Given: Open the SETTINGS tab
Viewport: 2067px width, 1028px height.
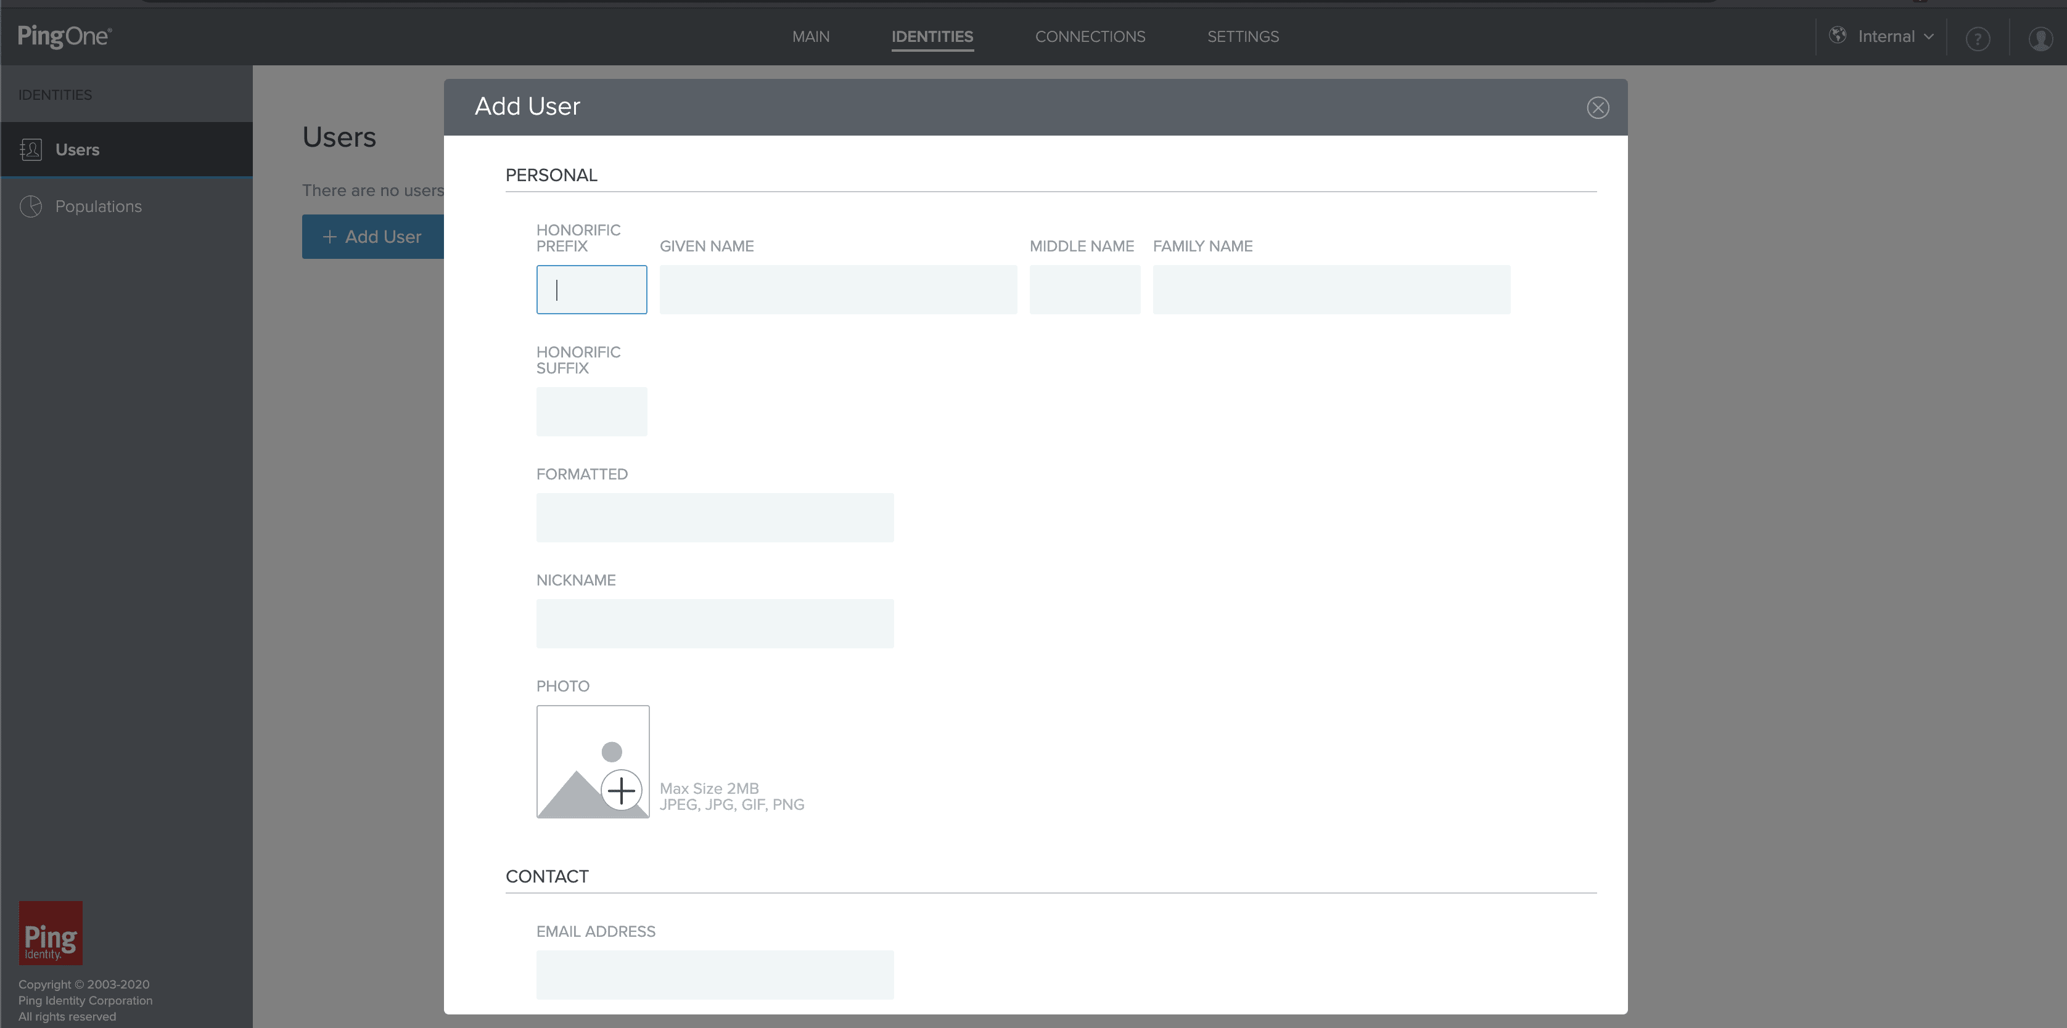Looking at the screenshot, I should (x=1243, y=37).
